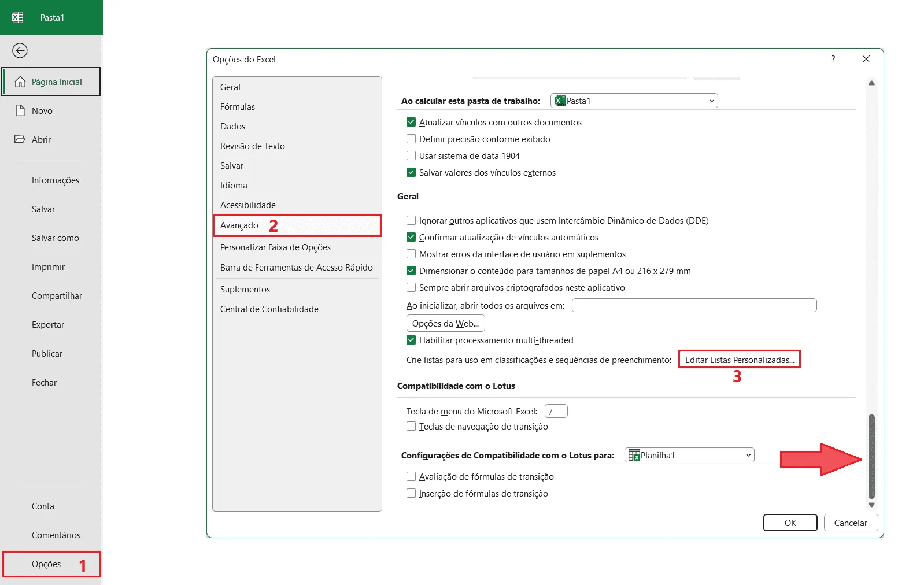Click the back arrow icon in the sidebar
This screenshot has width=909, height=585.
(x=20, y=51)
